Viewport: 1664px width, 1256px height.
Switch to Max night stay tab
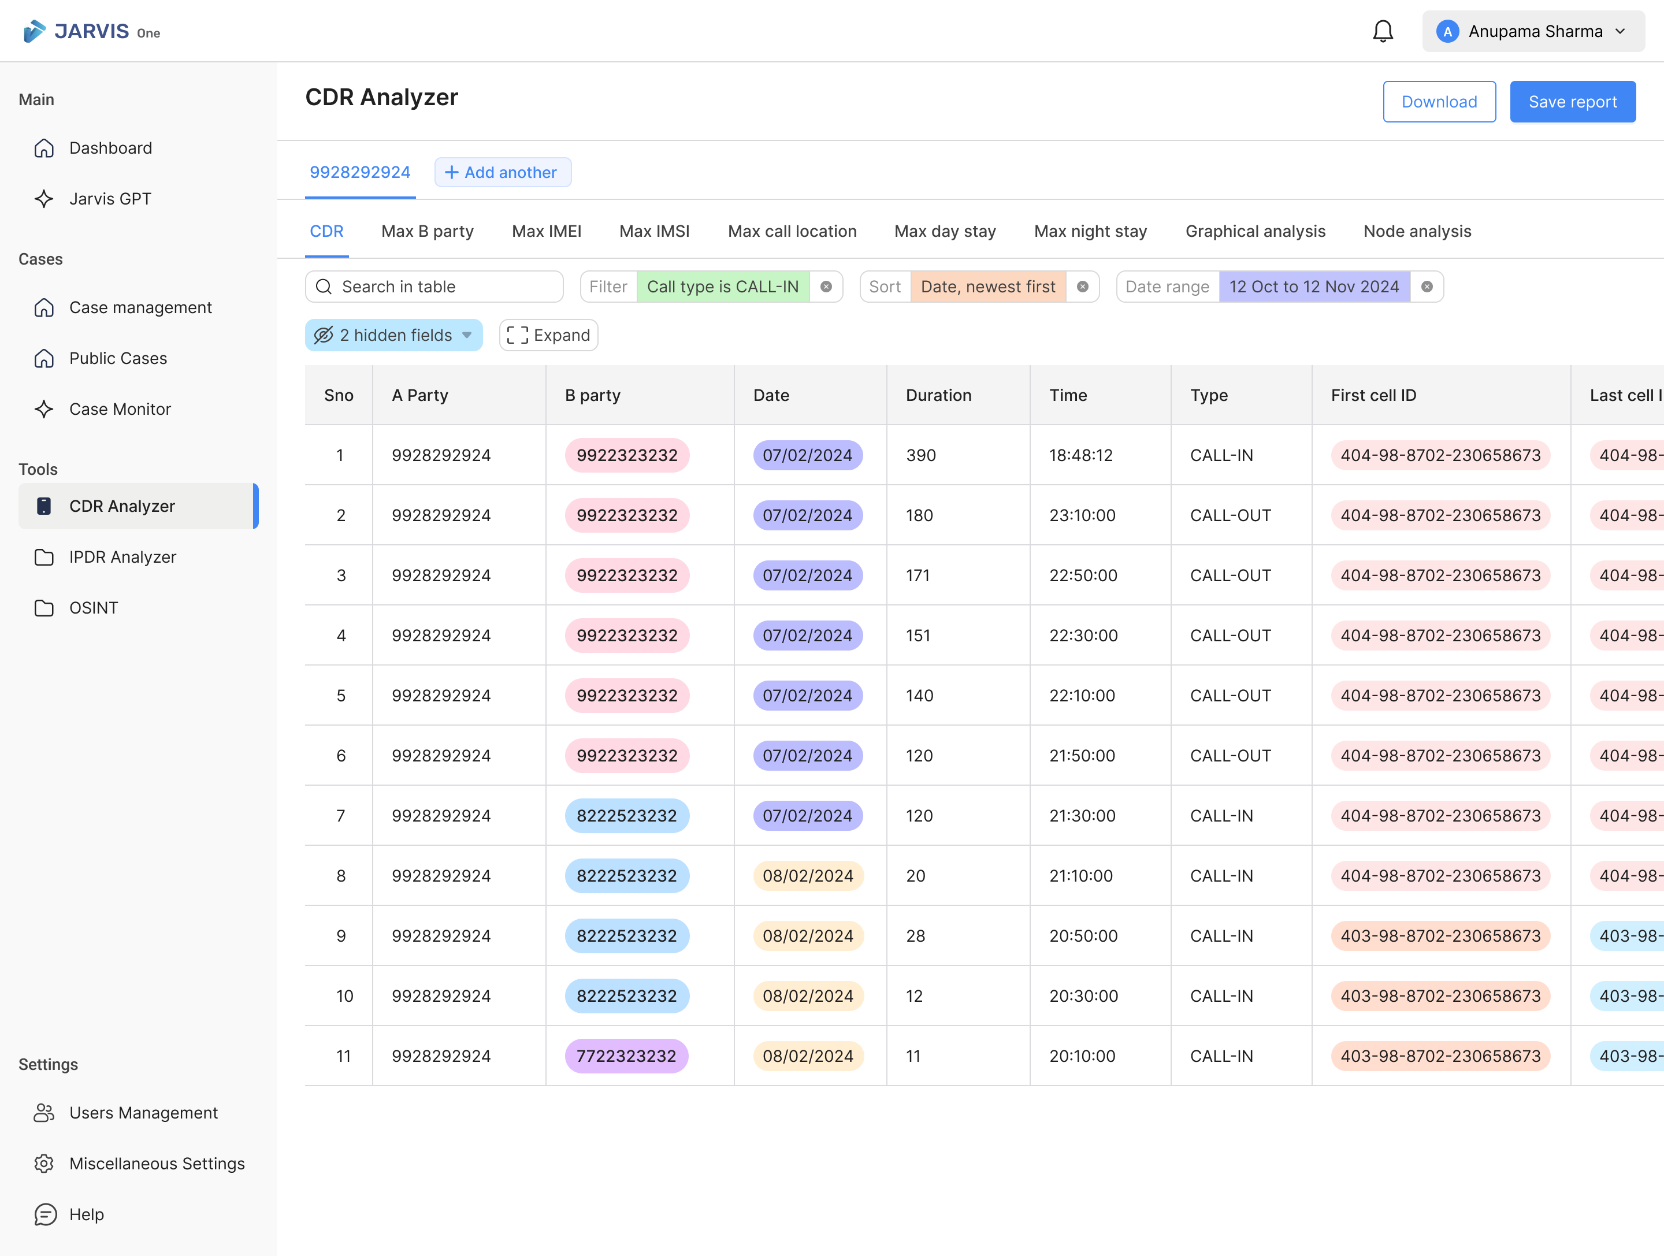(1090, 232)
